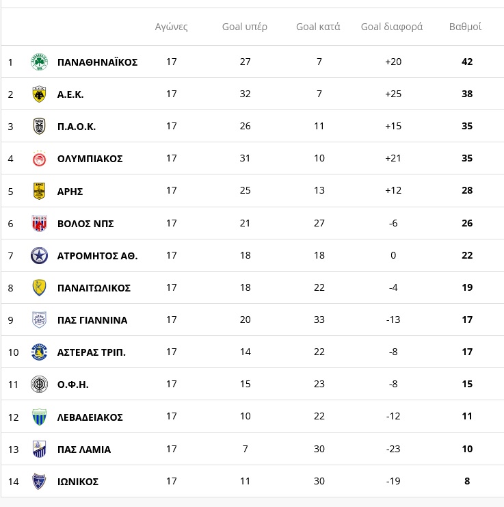This screenshot has width=504, height=507.
Task: Click the Panaitolikos yellow shield logo
Action: tap(39, 287)
